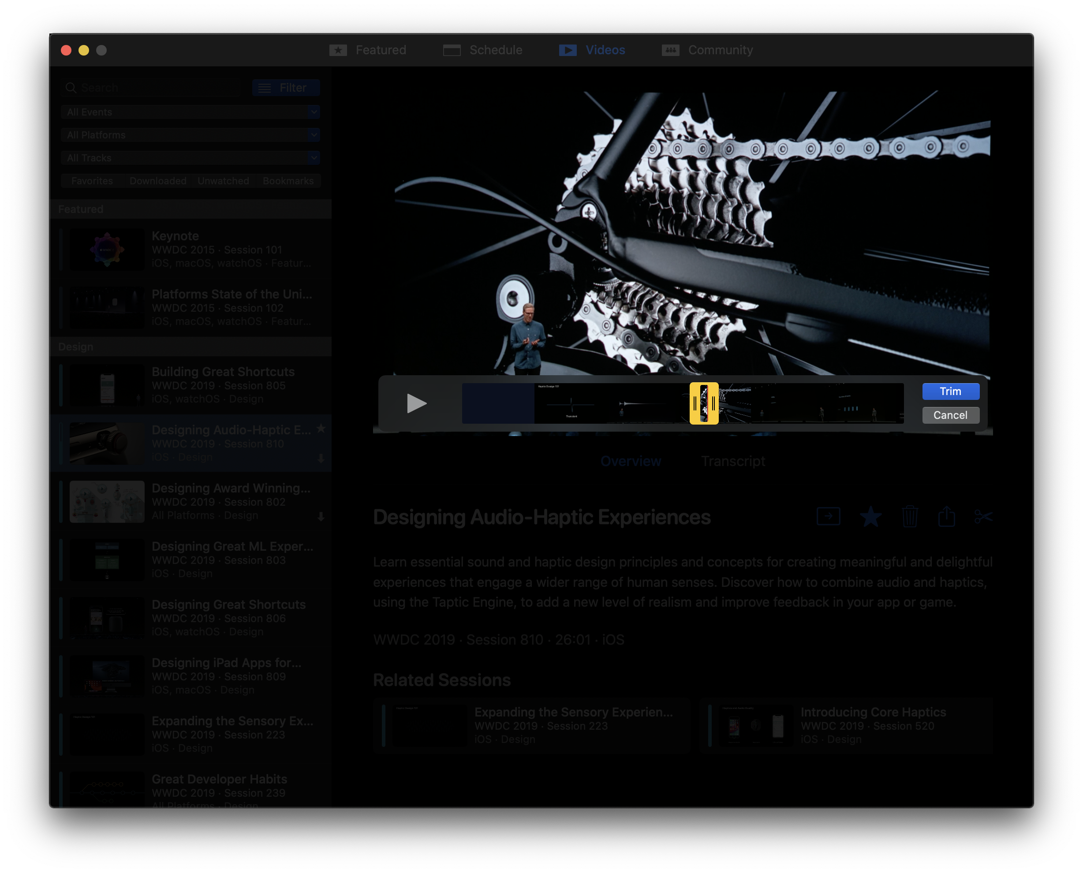Expand the All Events dropdown
The width and height of the screenshot is (1083, 873).
[x=190, y=112]
